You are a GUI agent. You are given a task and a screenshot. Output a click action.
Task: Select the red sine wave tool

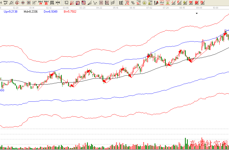(x=162, y=3)
